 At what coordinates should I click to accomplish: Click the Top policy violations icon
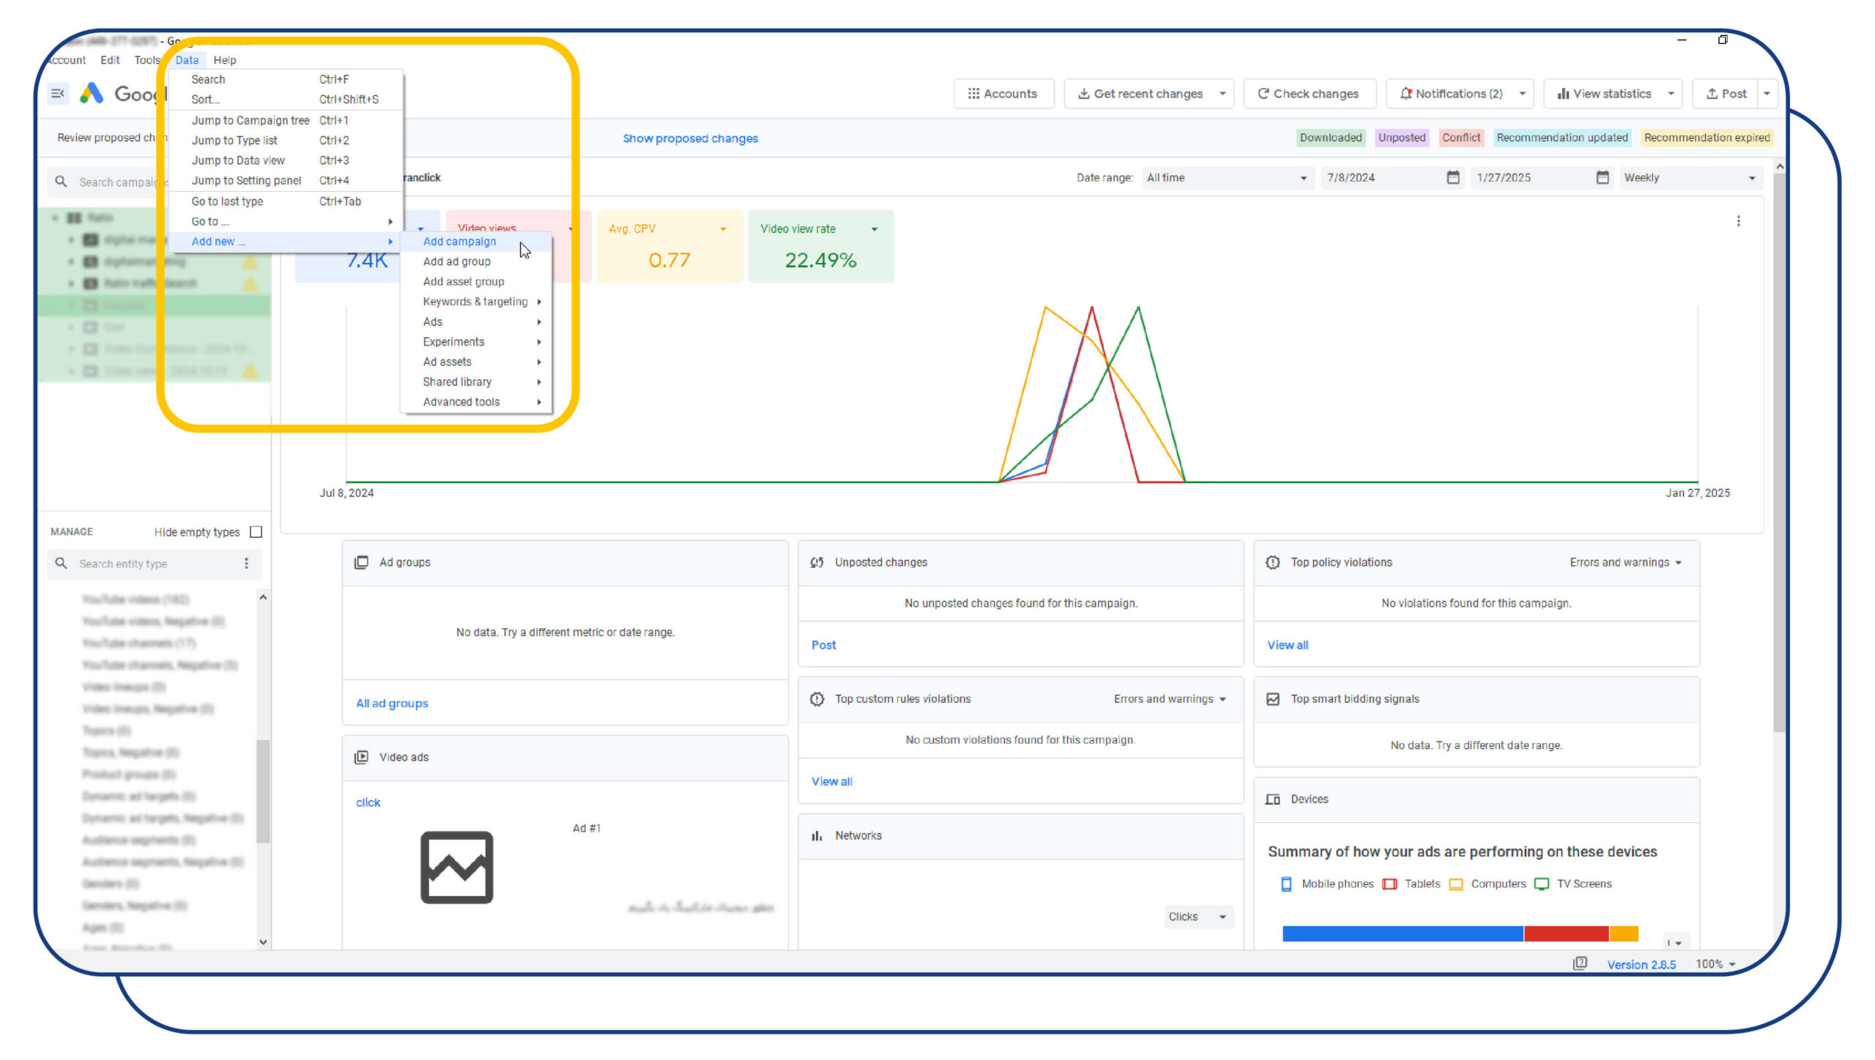[1273, 562]
